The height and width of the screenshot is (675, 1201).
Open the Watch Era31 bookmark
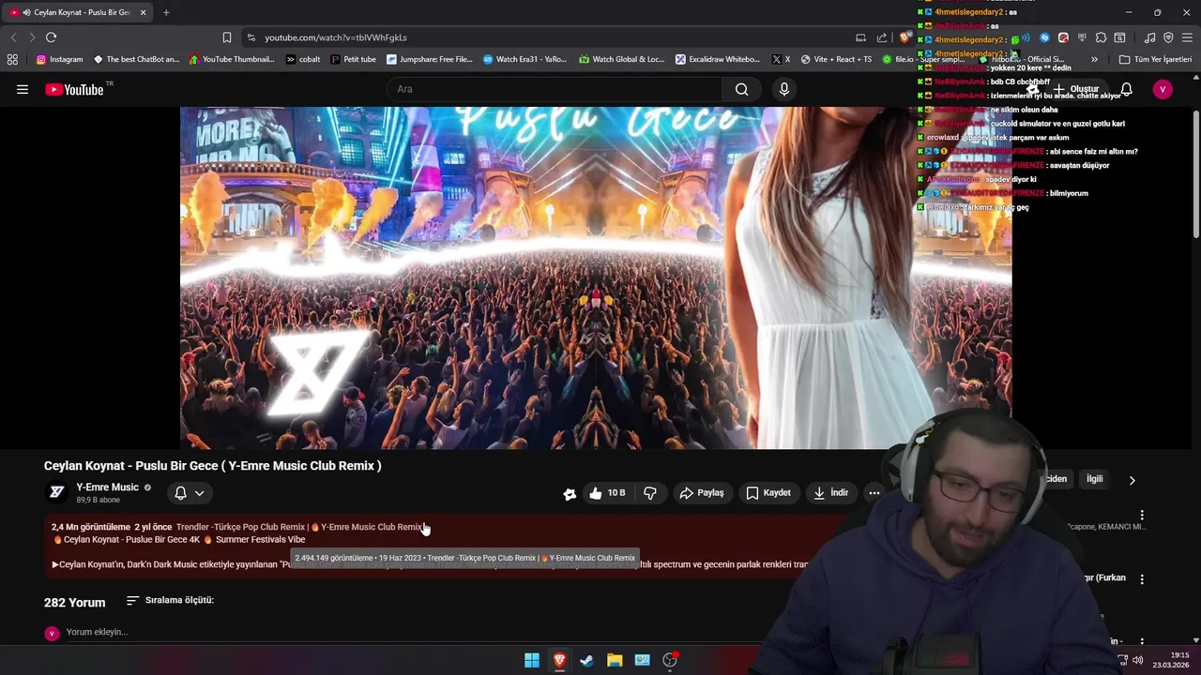[x=525, y=59]
